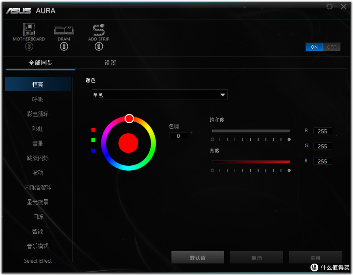Select the 波动 wave effect

pos(38,173)
